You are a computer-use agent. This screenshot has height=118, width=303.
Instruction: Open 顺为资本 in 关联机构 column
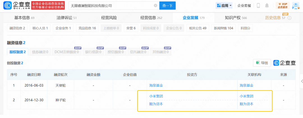[246, 104]
